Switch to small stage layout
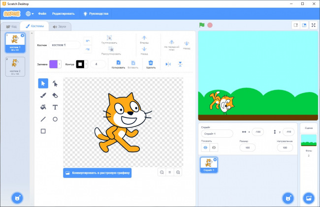 (296, 25)
